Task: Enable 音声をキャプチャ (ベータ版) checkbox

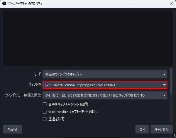Action: (x=45, y=104)
